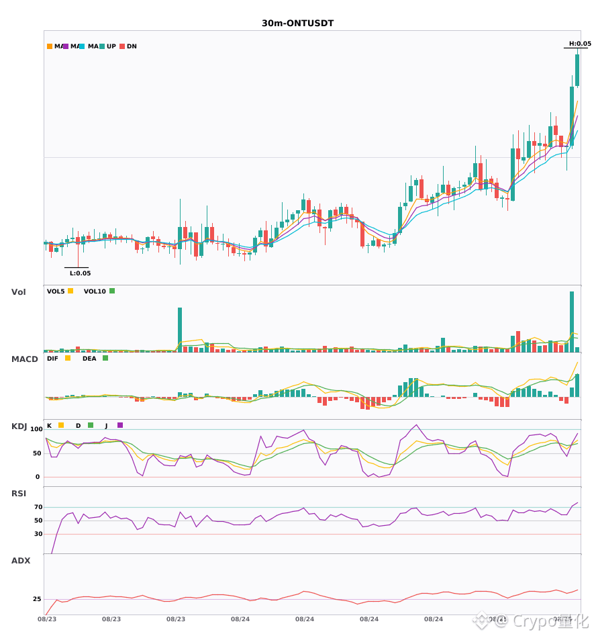Click the yellow K legend swatch
Image resolution: width=594 pixels, height=638 pixels.
(61, 425)
